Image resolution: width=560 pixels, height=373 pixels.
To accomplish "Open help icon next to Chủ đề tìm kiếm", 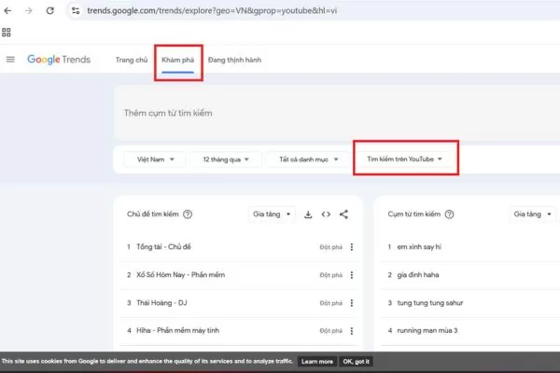I will coord(188,214).
